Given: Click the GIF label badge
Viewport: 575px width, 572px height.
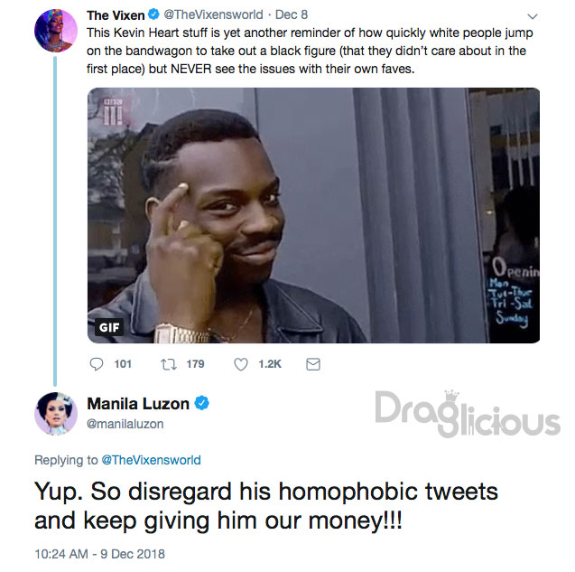Looking at the screenshot, I should click(x=109, y=327).
